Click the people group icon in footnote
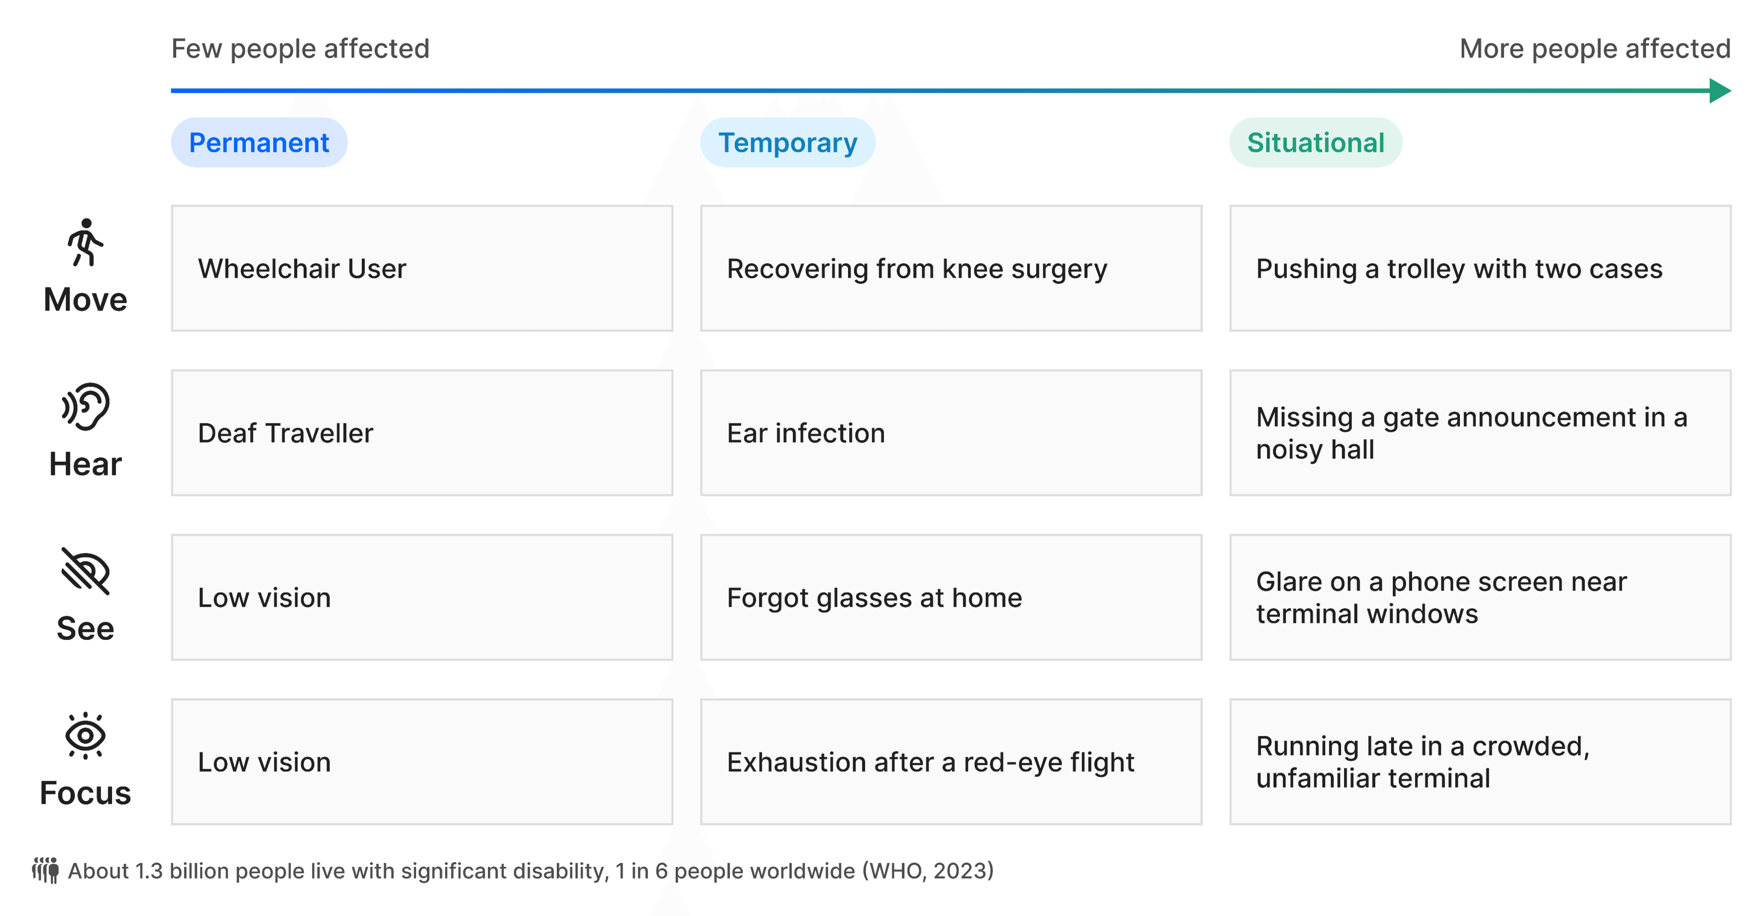Viewport: 1764px width, 916px height. pyautogui.click(x=45, y=870)
